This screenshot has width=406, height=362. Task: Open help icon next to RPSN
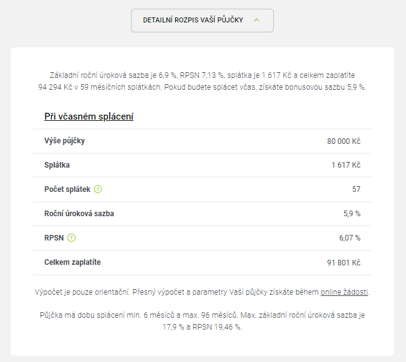[72, 238]
